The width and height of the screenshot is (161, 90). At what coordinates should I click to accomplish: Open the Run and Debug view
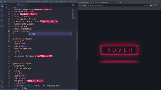tap(2, 20)
